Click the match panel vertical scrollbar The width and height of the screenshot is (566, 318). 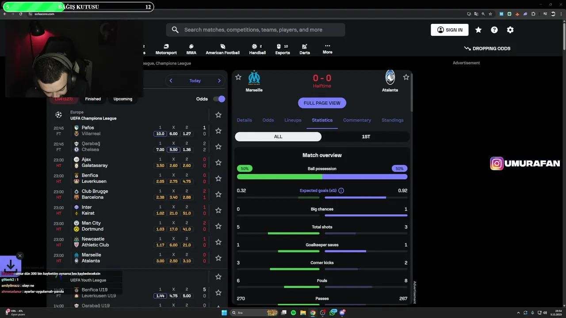point(412,92)
